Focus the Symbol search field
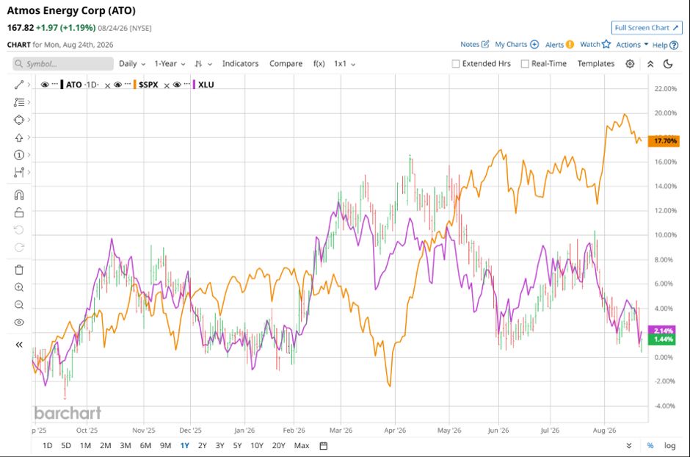Screen dimensions: 690x457 pyautogui.click(x=63, y=64)
